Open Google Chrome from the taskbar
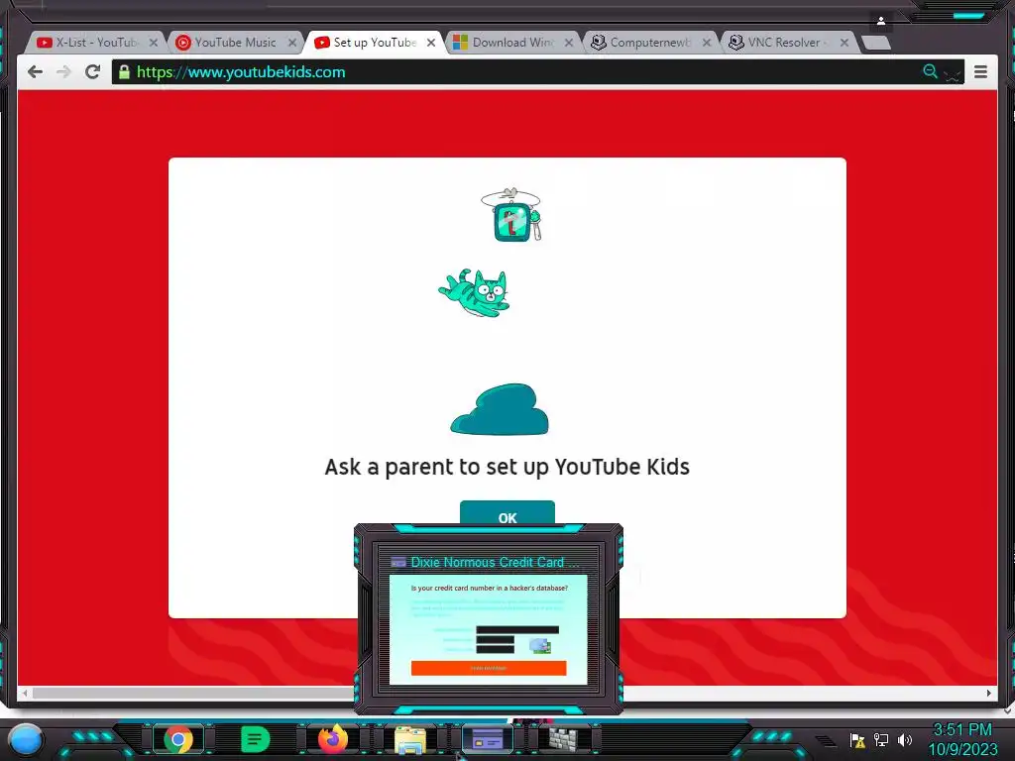Screen dimensions: 1015x761 tap(178, 739)
